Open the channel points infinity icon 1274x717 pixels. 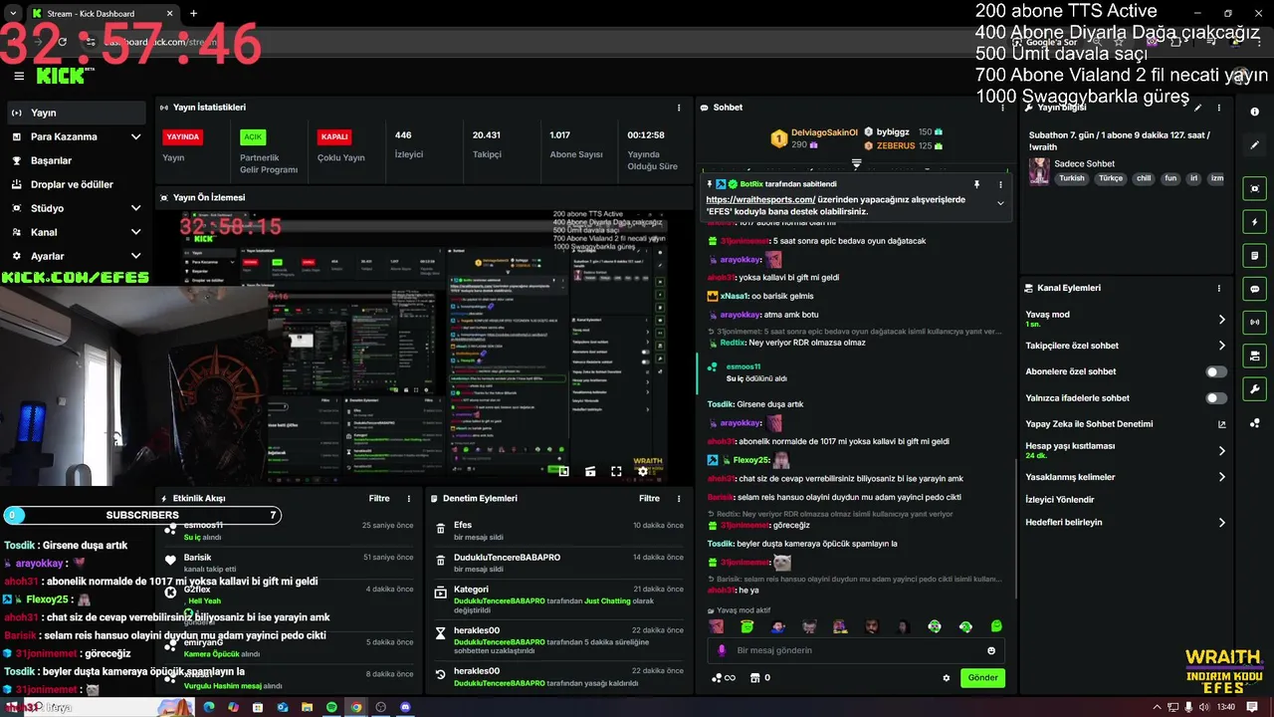pos(724,678)
